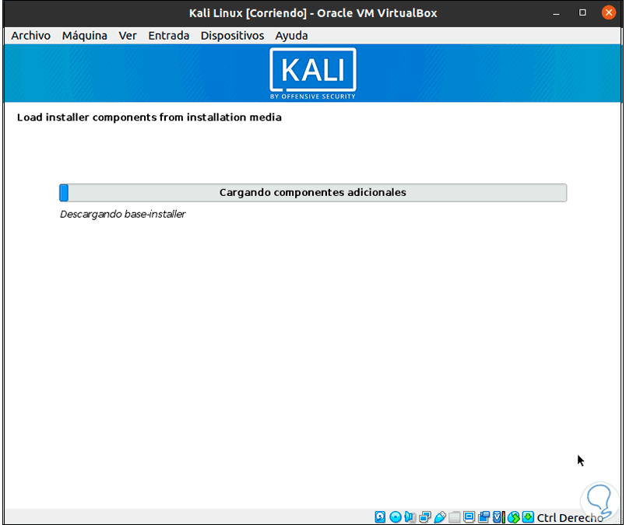Click the shared folders status icon
626x525 pixels.
455,517
